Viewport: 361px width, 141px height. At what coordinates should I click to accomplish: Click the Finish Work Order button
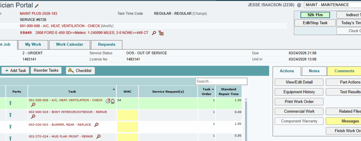[344, 131]
